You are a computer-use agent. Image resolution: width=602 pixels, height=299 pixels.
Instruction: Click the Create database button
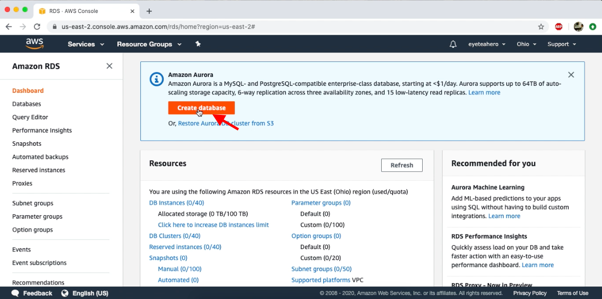coord(201,108)
